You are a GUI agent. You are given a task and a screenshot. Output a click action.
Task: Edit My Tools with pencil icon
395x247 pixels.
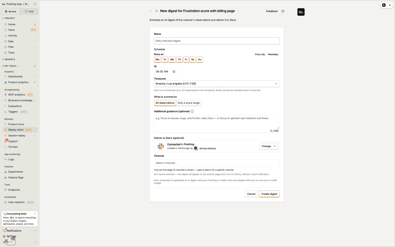point(35,66)
